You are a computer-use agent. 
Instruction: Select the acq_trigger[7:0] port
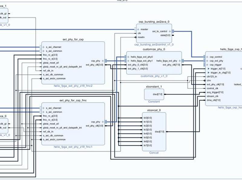pos(215,92)
